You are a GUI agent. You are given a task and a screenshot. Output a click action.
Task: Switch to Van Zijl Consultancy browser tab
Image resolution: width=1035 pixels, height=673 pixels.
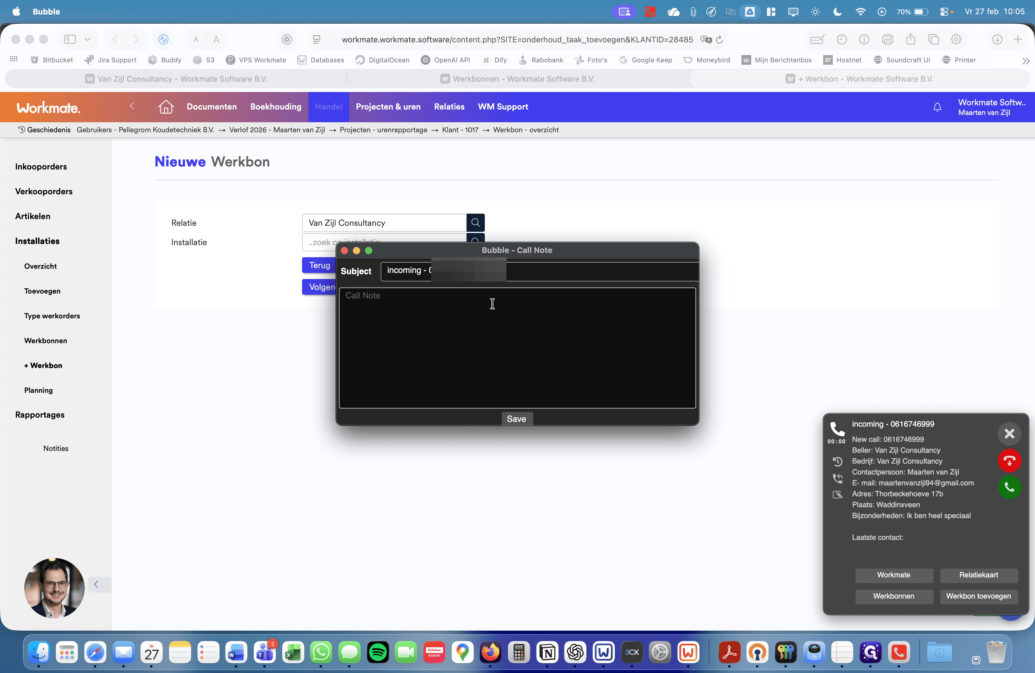click(176, 79)
